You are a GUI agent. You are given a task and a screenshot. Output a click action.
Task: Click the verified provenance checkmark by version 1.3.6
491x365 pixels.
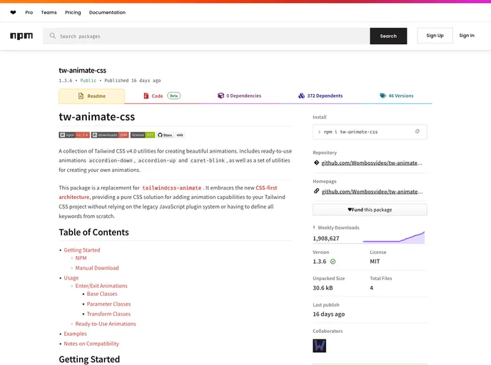pos(333,262)
